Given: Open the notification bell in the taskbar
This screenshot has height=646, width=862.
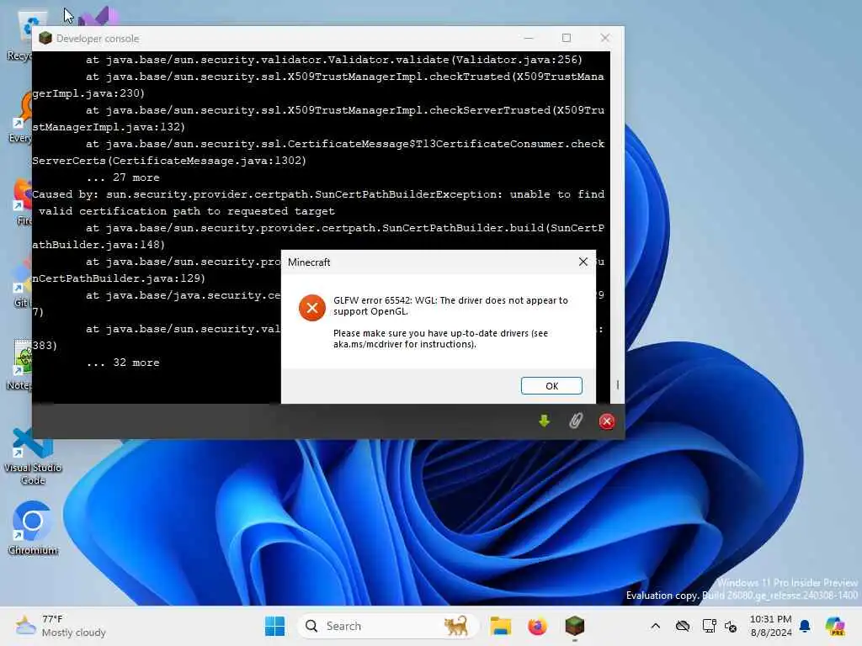Looking at the screenshot, I should coord(805,626).
